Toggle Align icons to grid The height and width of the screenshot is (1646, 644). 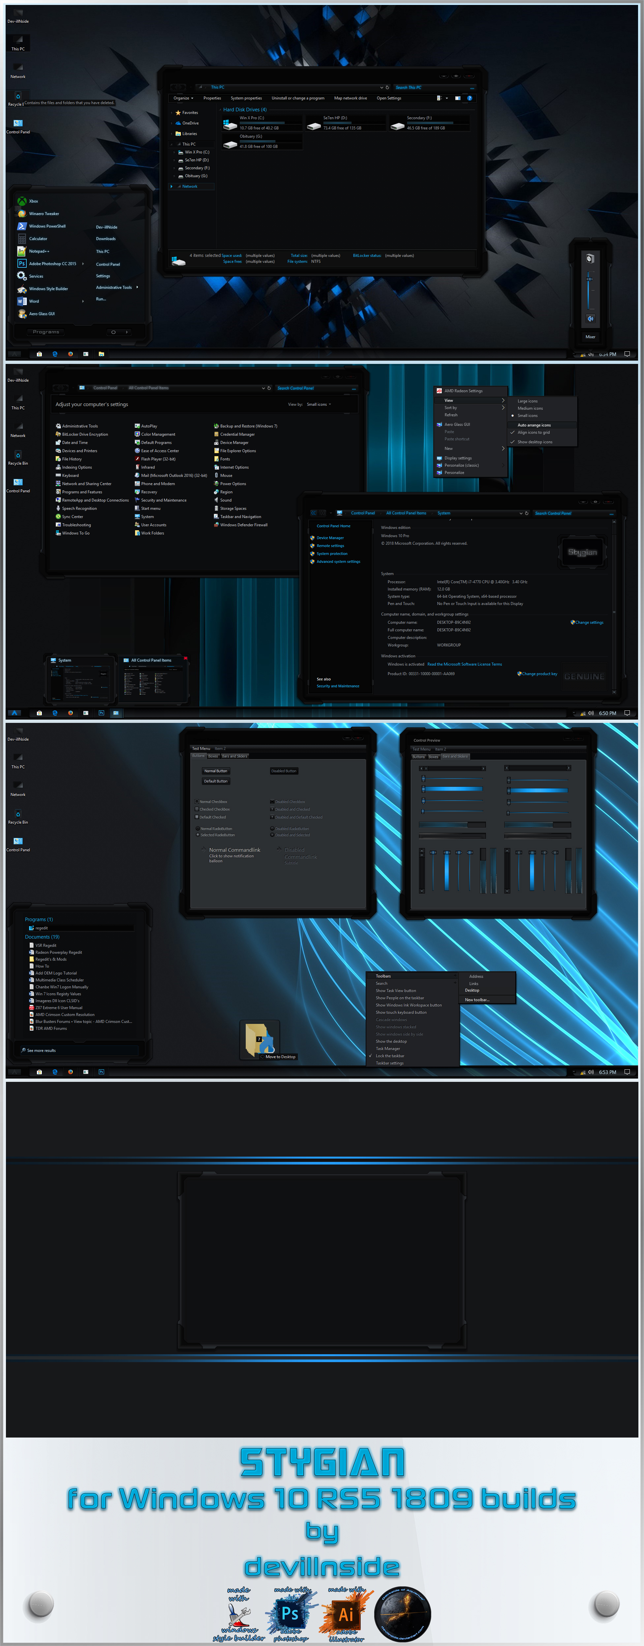[x=543, y=433]
